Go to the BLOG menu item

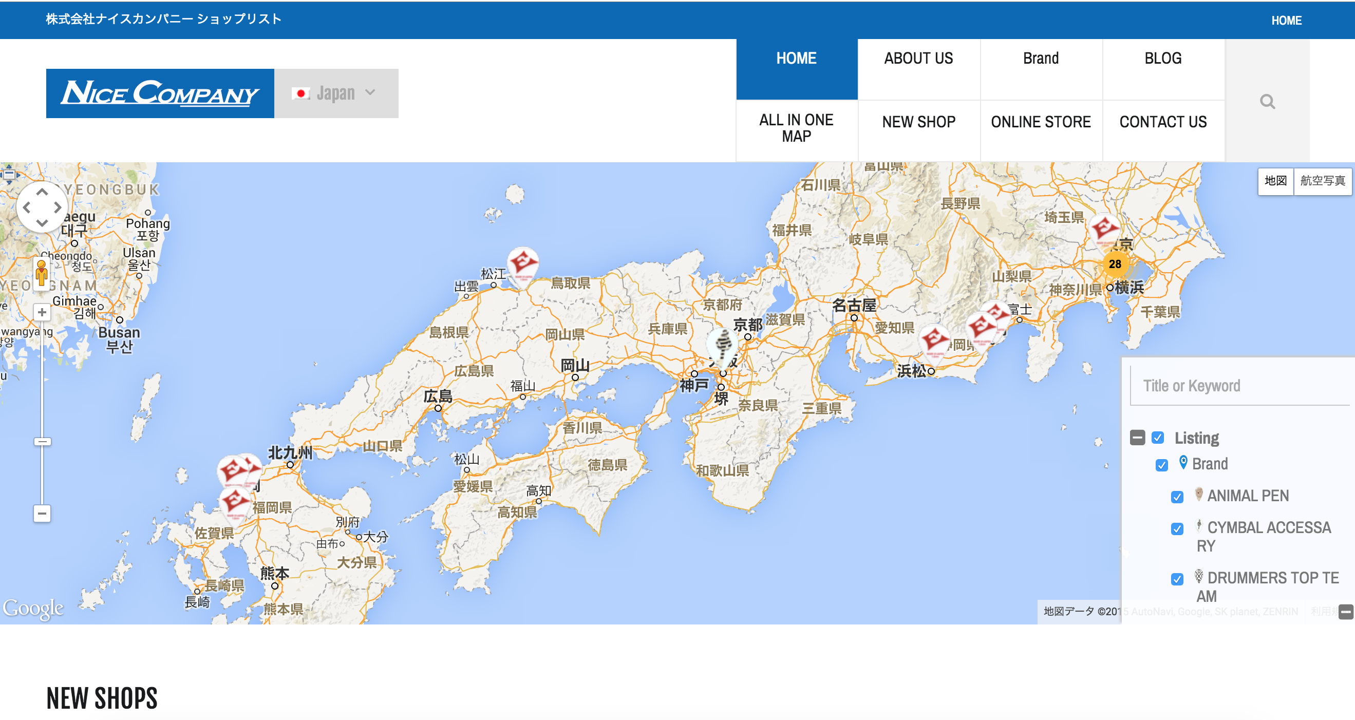[x=1163, y=69]
